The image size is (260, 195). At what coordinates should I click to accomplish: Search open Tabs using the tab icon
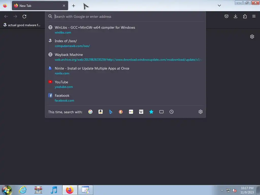click(x=161, y=112)
